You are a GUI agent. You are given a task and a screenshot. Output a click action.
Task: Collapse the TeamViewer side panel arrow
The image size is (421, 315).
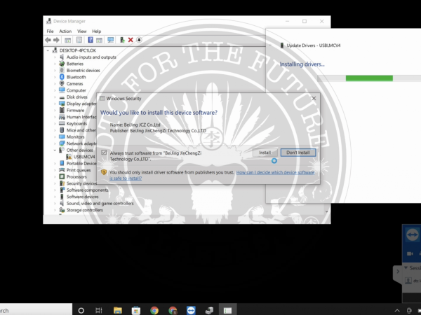click(x=398, y=272)
